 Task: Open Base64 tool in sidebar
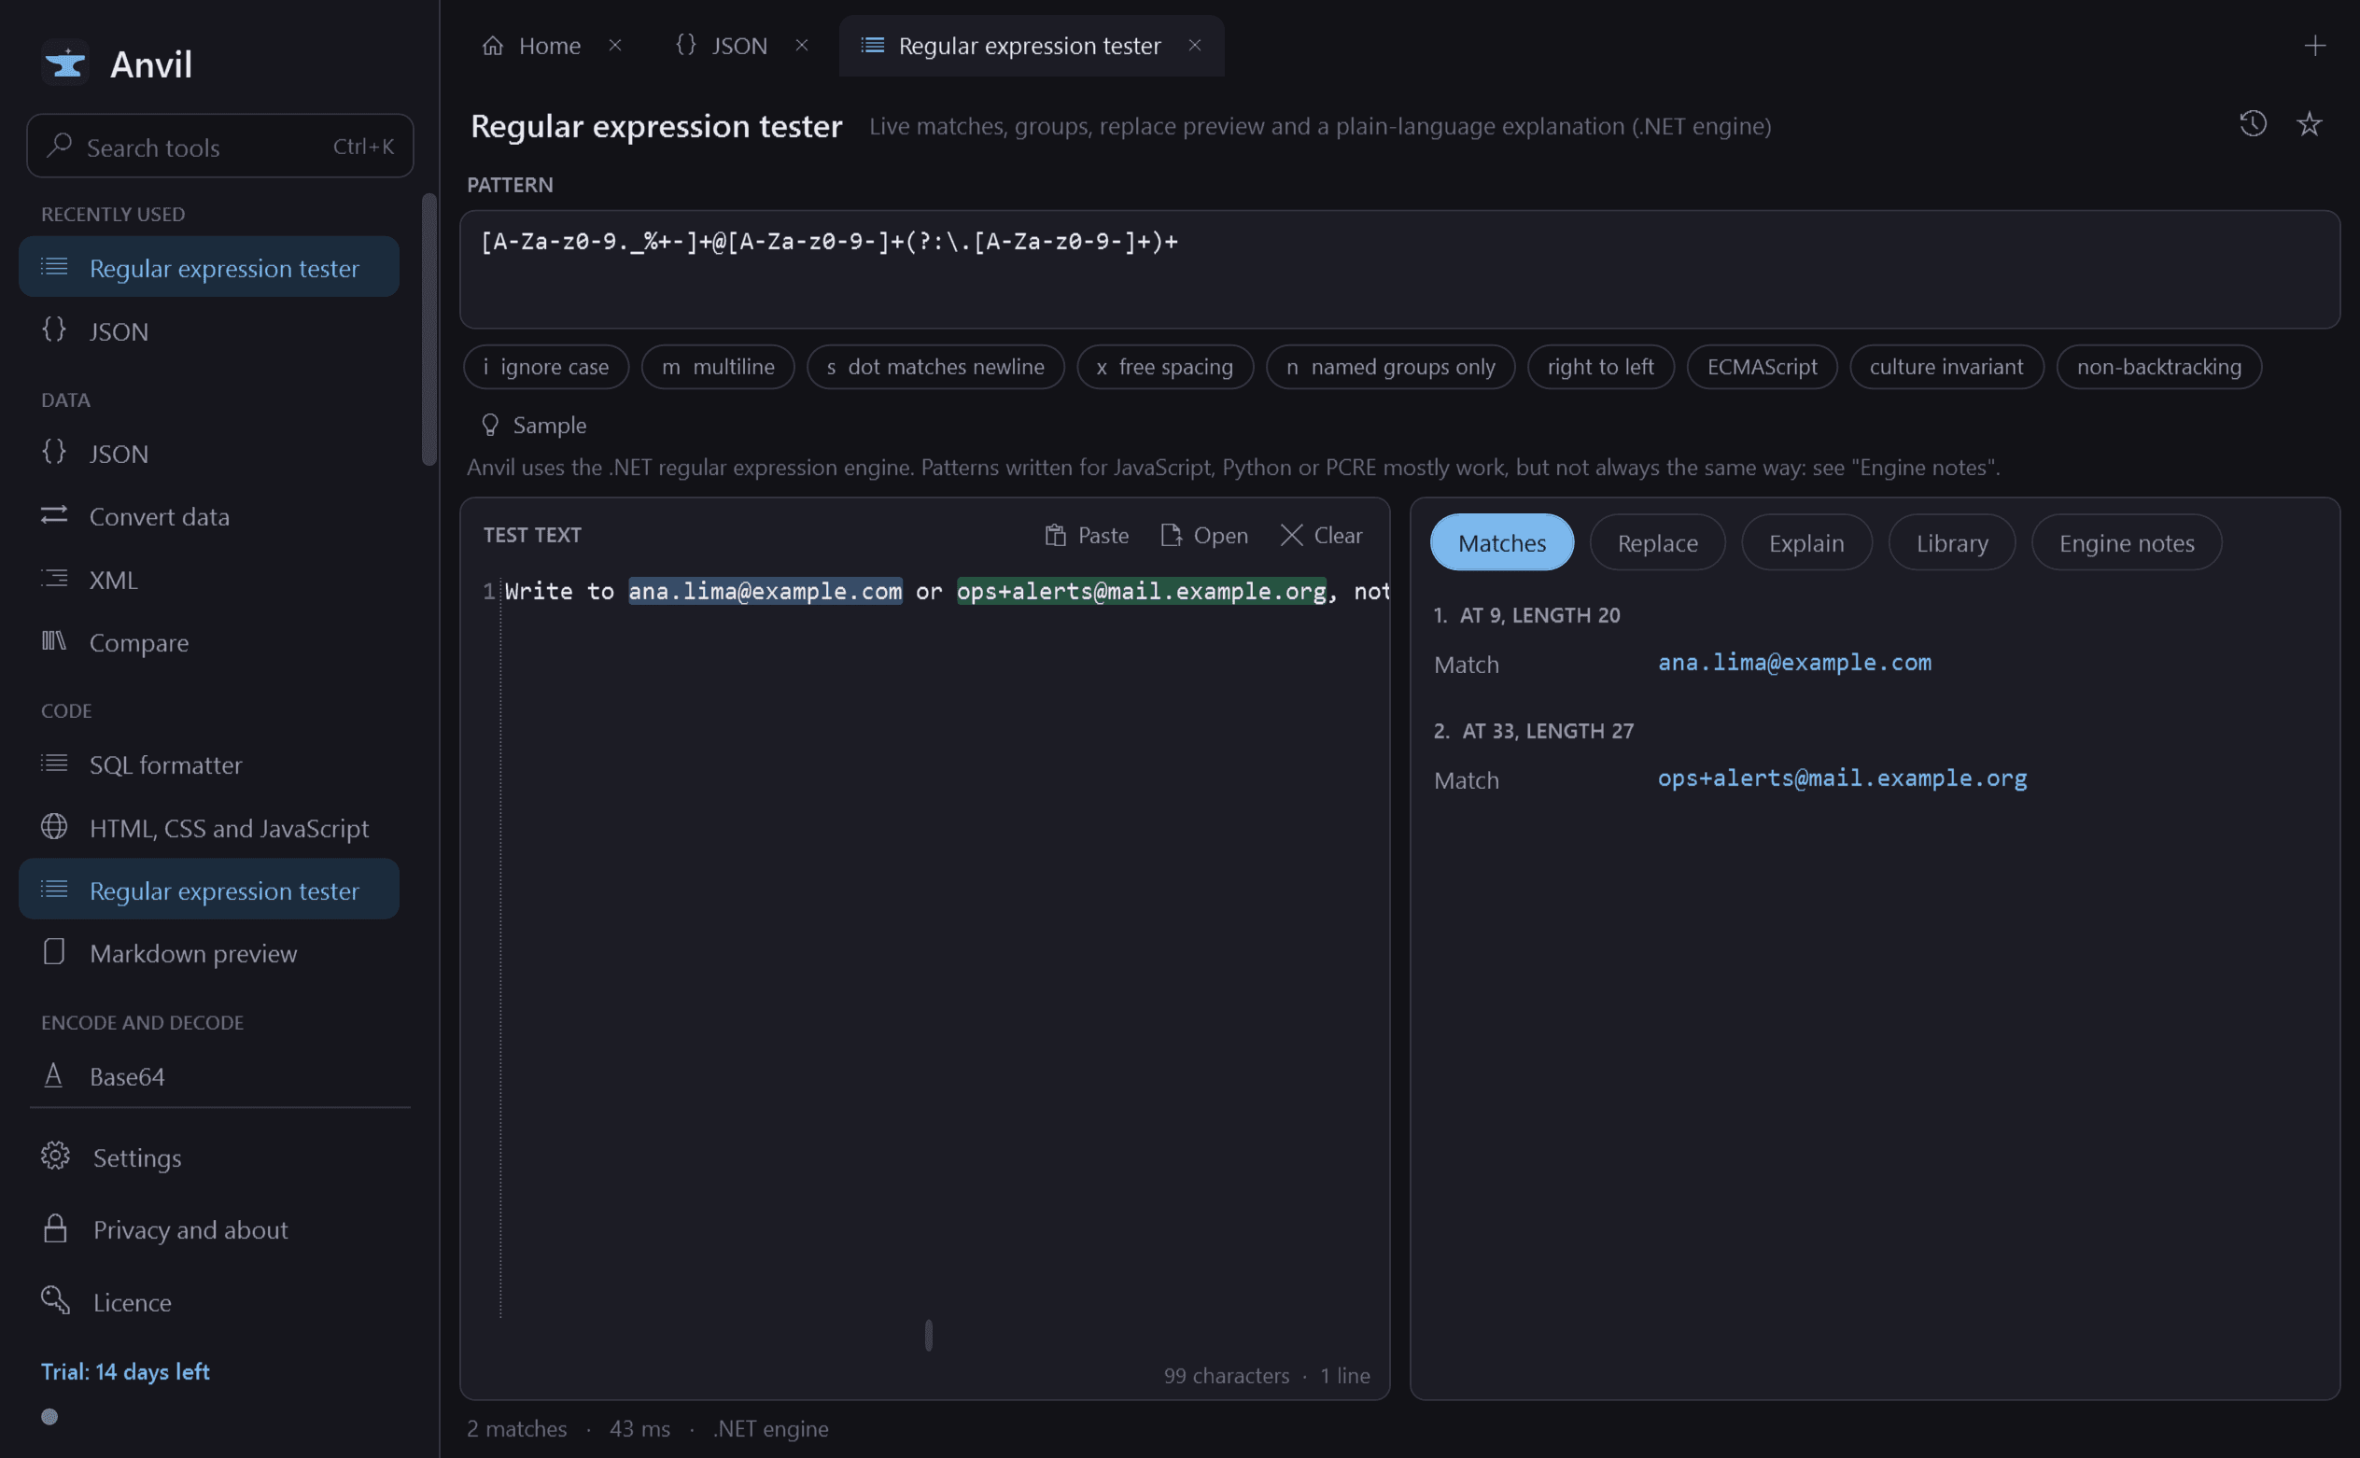pos(209,1076)
